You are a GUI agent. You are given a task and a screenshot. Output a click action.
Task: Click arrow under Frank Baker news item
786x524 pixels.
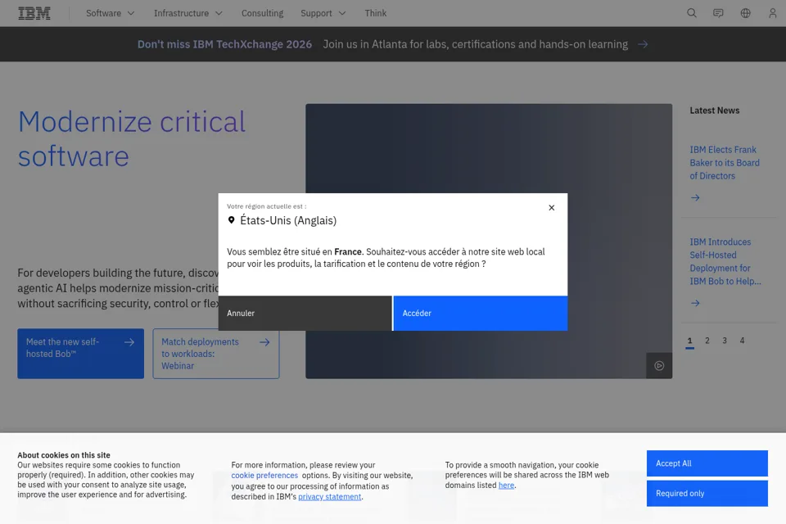[x=695, y=197]
